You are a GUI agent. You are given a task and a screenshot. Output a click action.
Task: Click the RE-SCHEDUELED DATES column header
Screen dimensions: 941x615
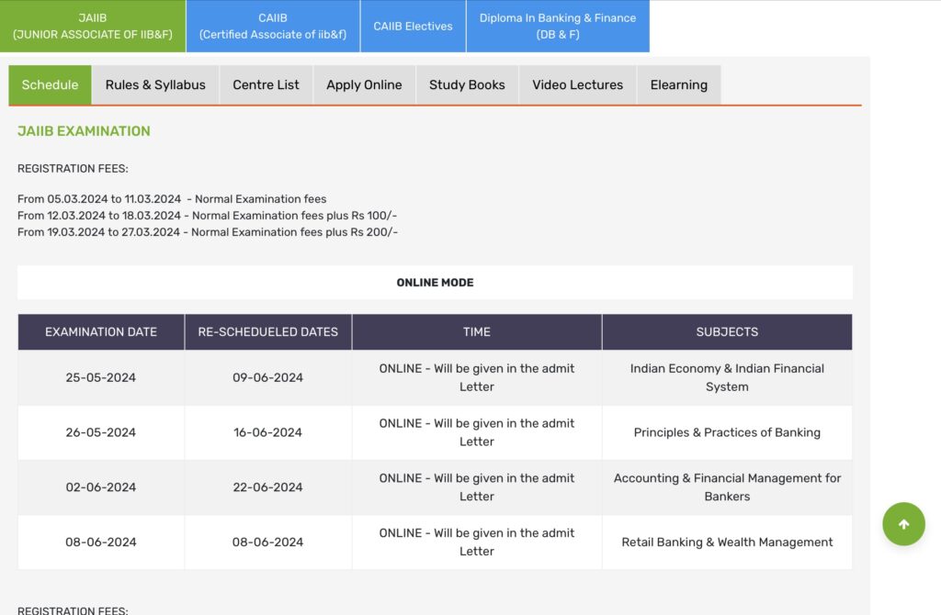(x=267, y=331)
